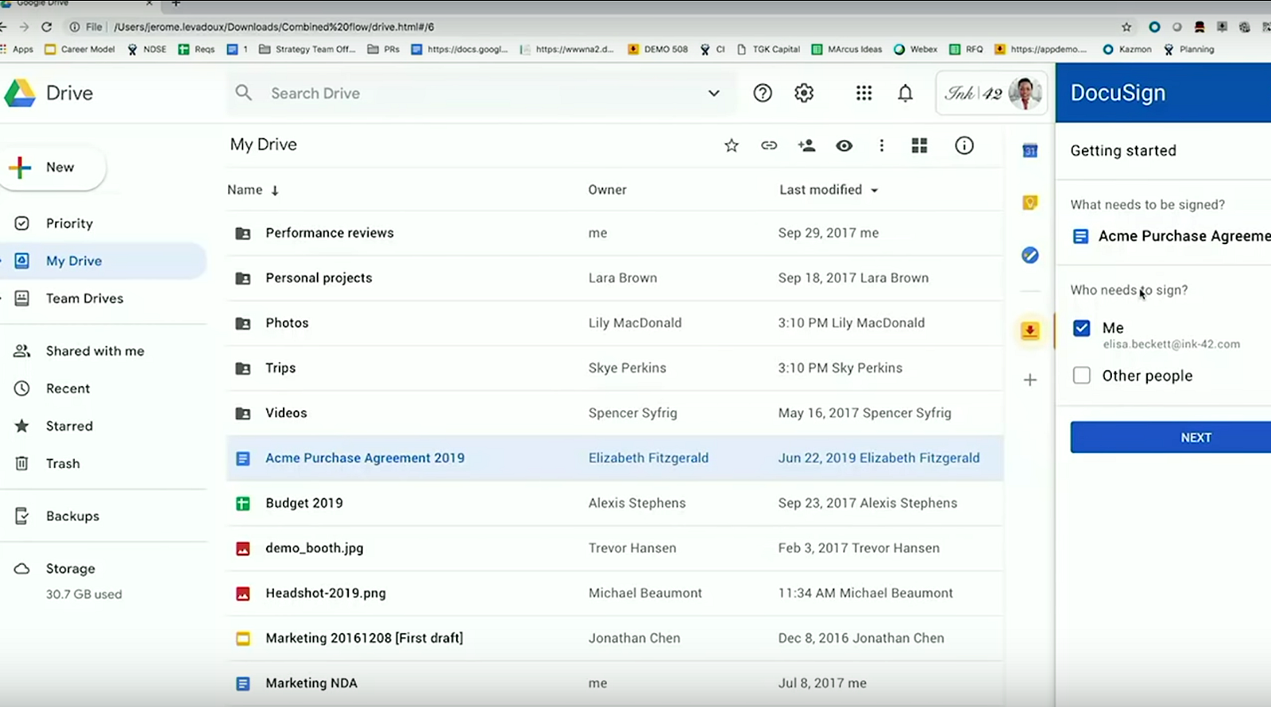Screen dimensions: 1271x707
Task: Check the Other people checkbox
Action: pos(1082,375)
